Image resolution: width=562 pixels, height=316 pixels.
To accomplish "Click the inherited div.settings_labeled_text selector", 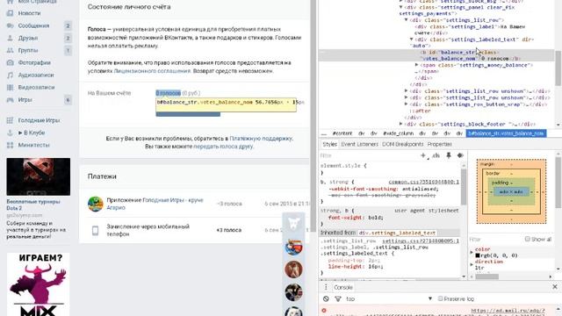I will click(397, 233).
